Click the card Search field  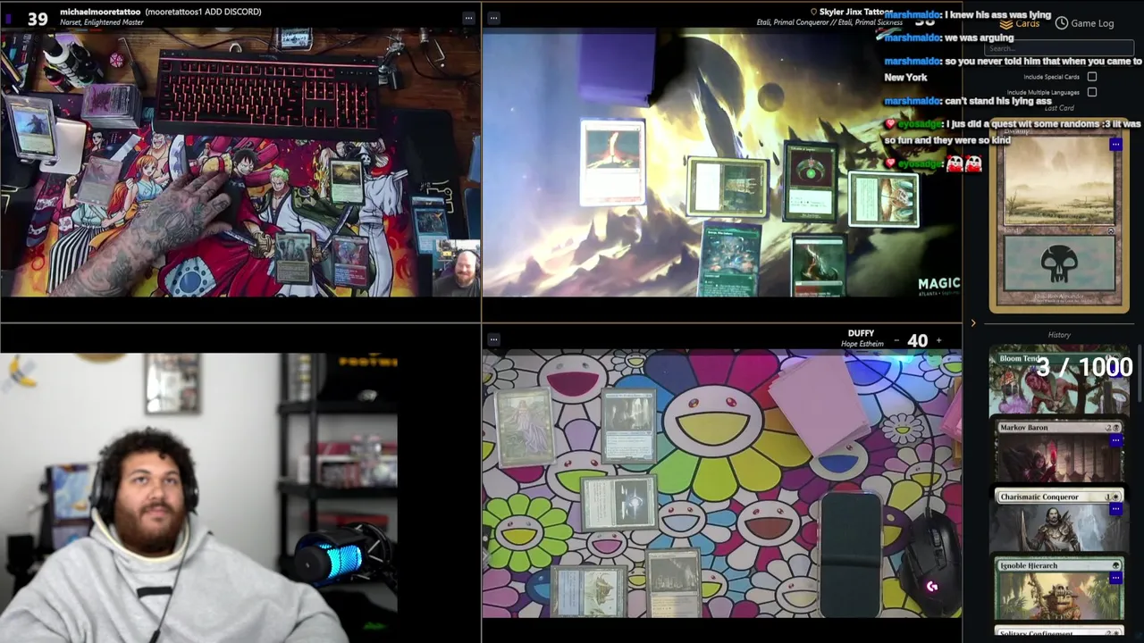tap(1058, 49)
